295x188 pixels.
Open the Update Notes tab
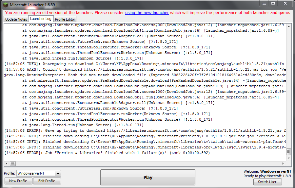tap(16, 19)
